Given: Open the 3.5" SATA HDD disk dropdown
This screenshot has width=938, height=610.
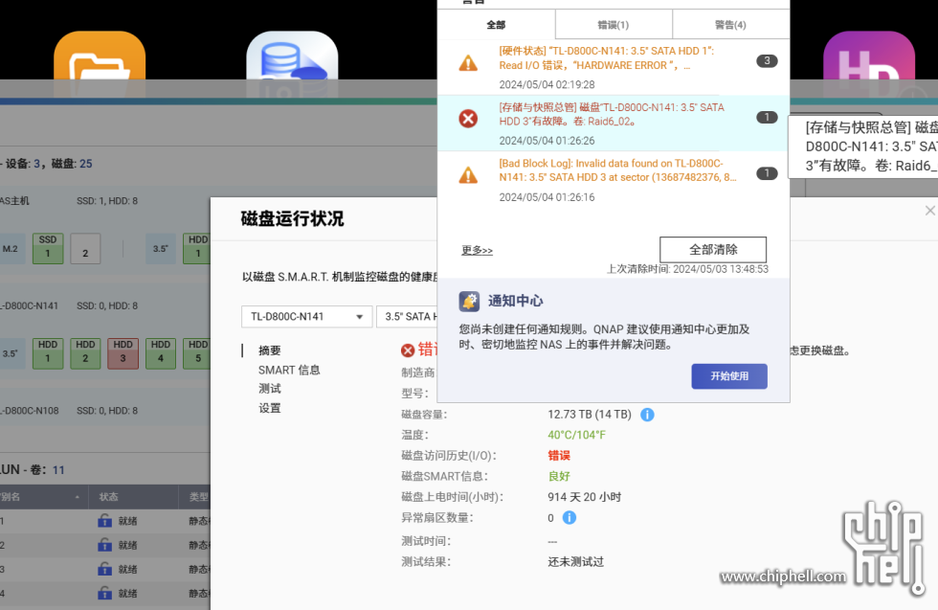Looking at the screenshot, I should point(408,317).
